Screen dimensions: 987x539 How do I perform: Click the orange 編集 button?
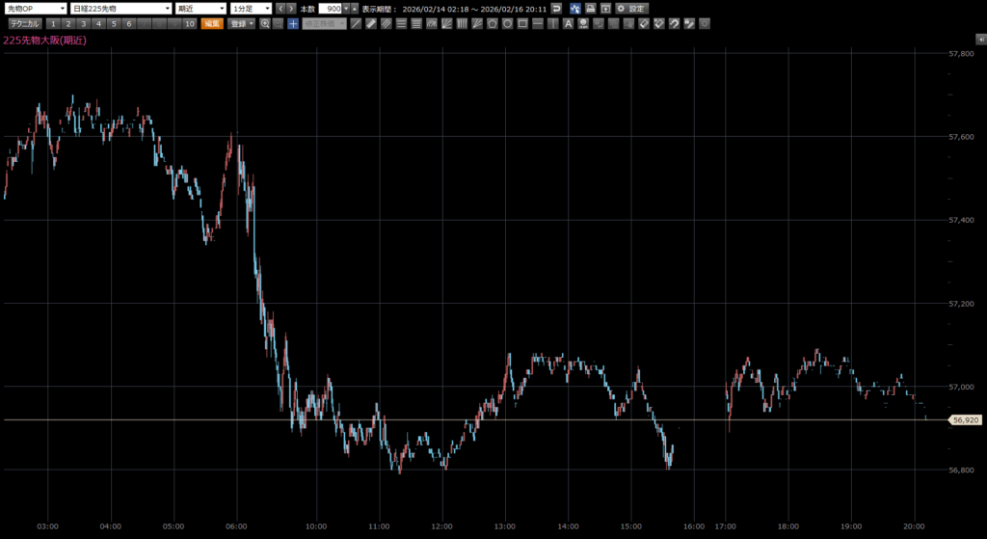point(212,23)
